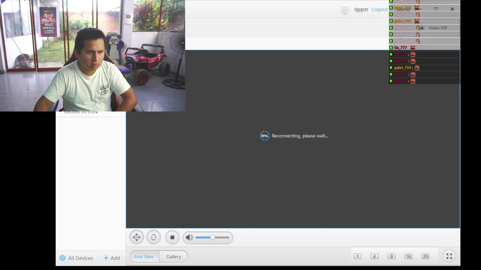
Task: Adjust the volume slider
Action: click(212, 237)
